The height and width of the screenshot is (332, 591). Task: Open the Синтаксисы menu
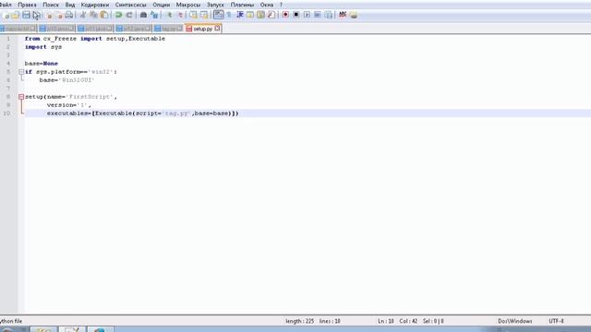pyautogui.click(x=130, y=5)
